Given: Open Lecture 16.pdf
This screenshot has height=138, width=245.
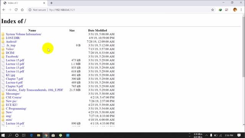Looking at the screenshot, I should pos(15,123).
